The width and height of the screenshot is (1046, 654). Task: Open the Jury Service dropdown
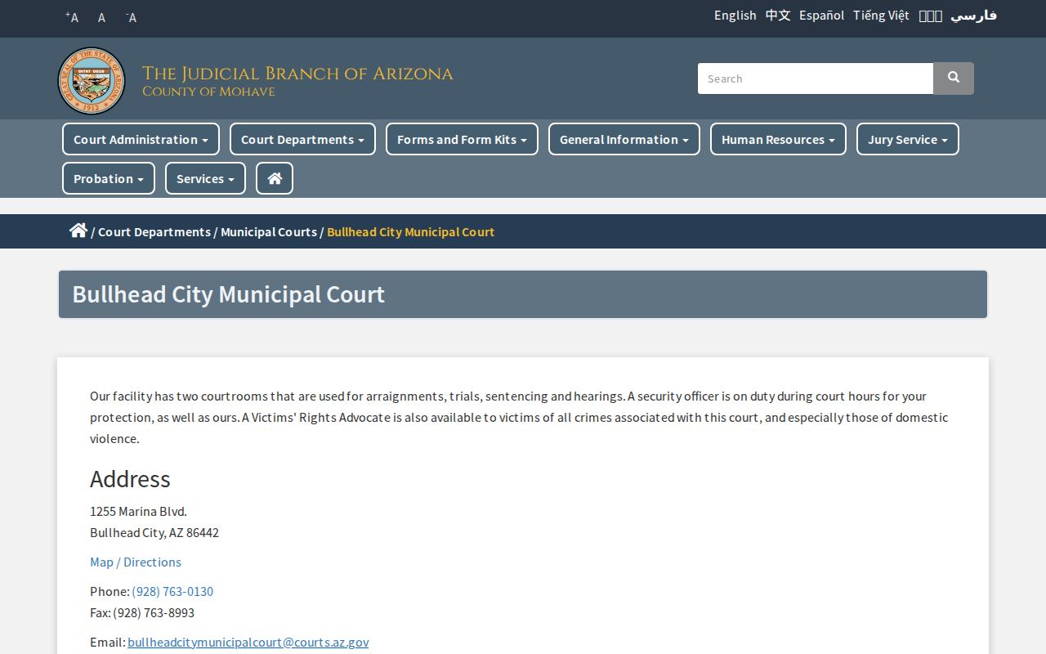click(908, 139)
